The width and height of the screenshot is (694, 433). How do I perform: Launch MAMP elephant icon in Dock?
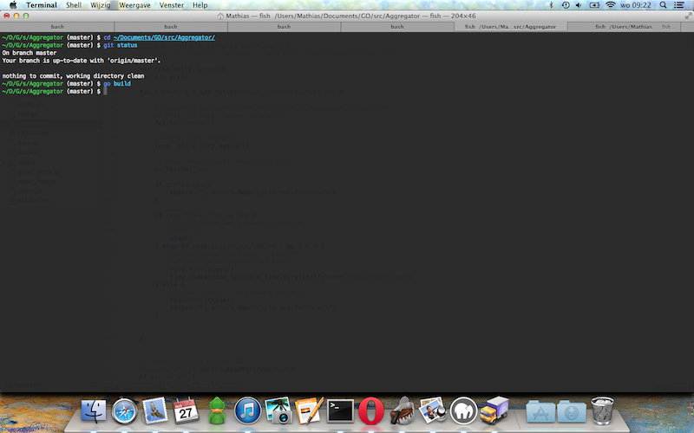463,410
